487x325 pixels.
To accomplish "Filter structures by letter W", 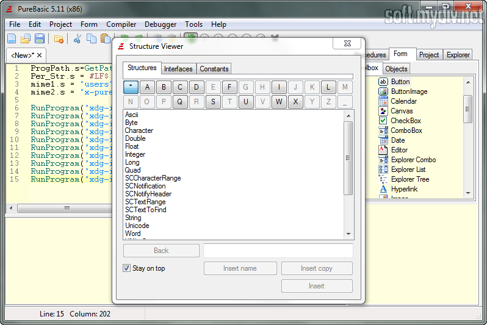I will tap(279, 102).
